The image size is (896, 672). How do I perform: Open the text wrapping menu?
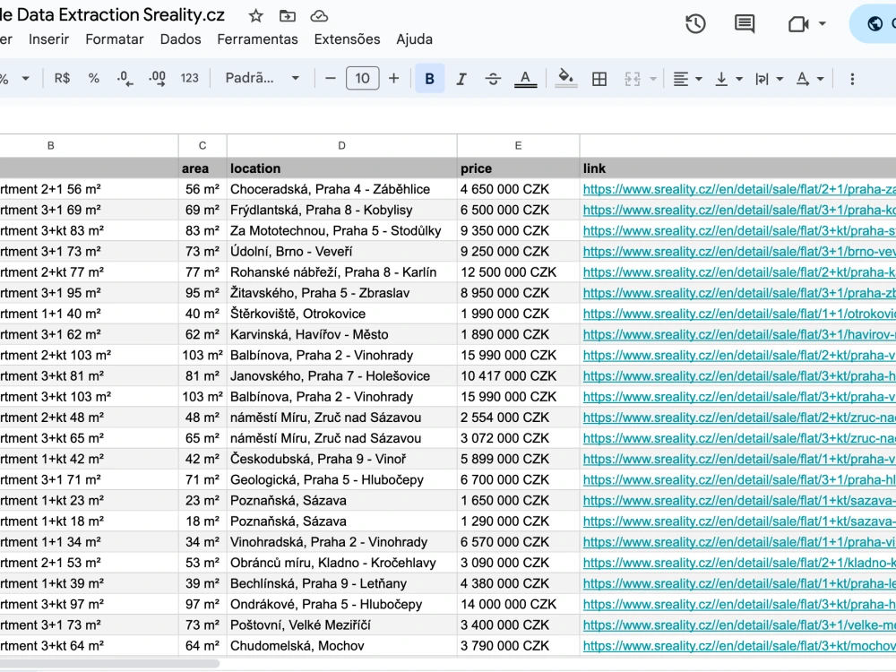coord(769,78)
